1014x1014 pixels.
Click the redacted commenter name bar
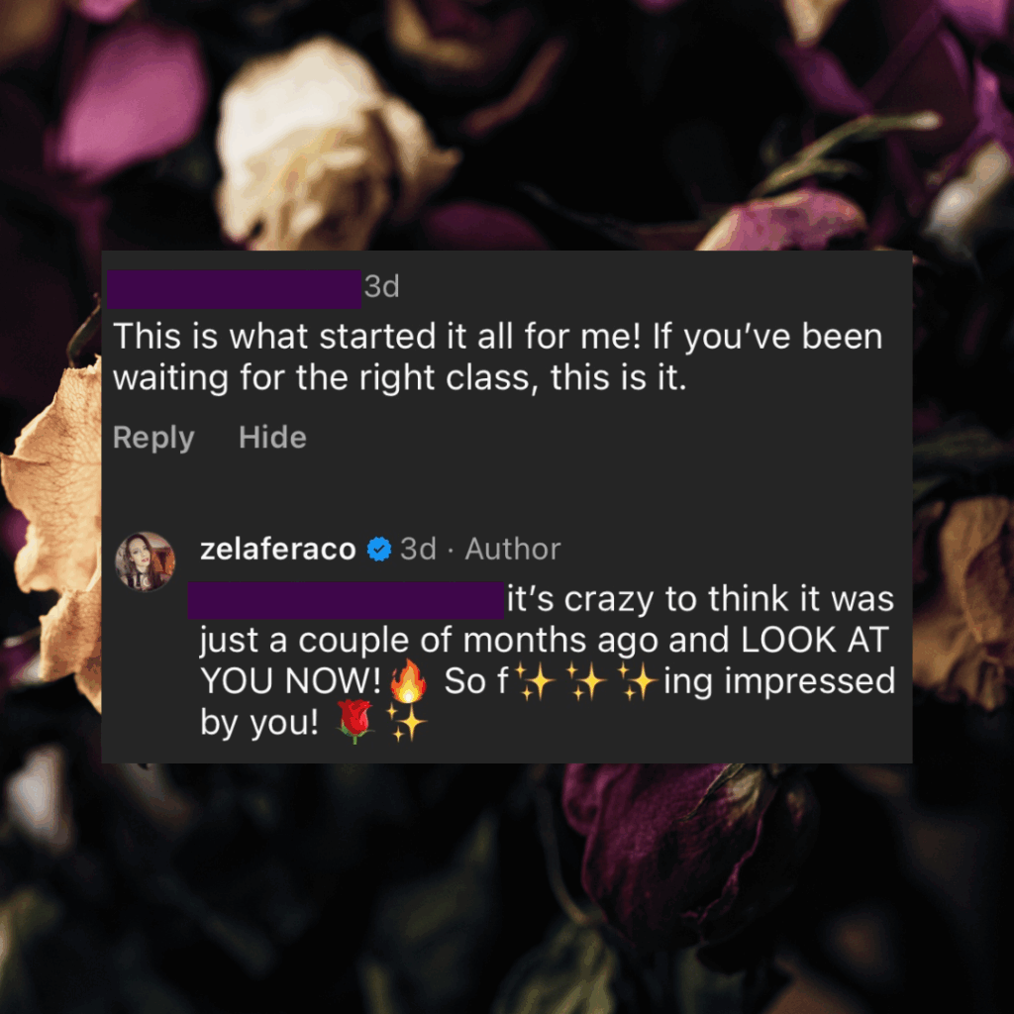[x=234, y=289]
